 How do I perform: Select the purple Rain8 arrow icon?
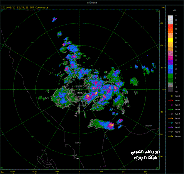pos(170,127)
